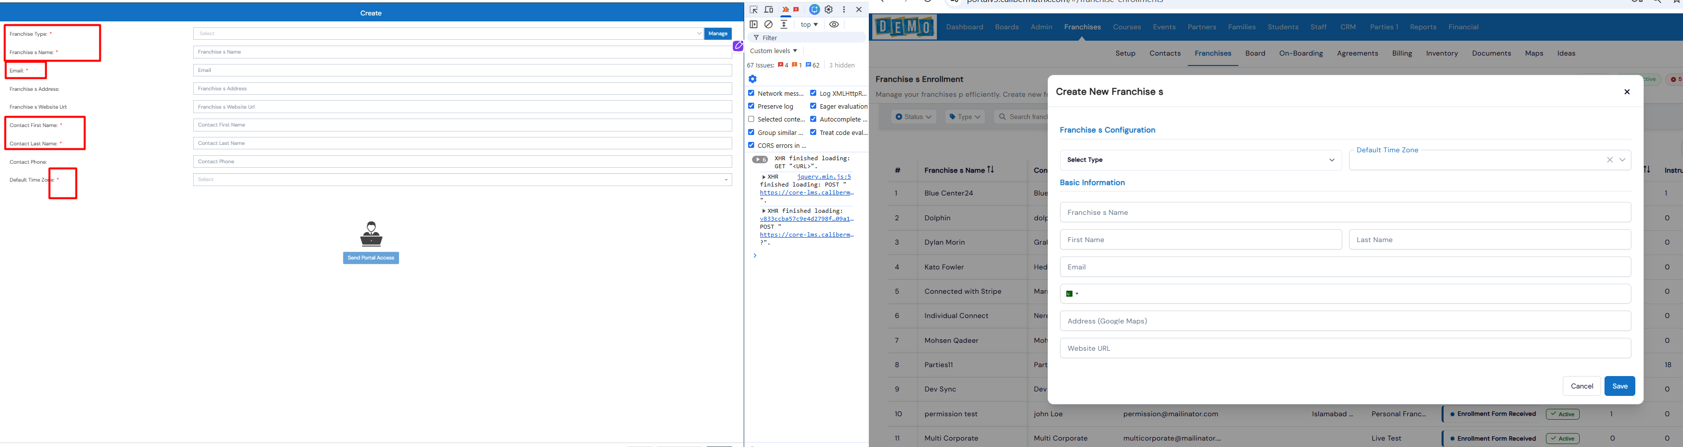The width and height of the screenshot is (1683, 447).
Task: Sort by Franchise s Name column arrows
Action: point(991,170)
